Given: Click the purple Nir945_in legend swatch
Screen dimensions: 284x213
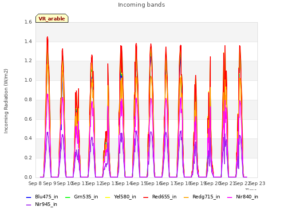Looking at the screenshot, I should pyautogui.click(x=29, y=205).
